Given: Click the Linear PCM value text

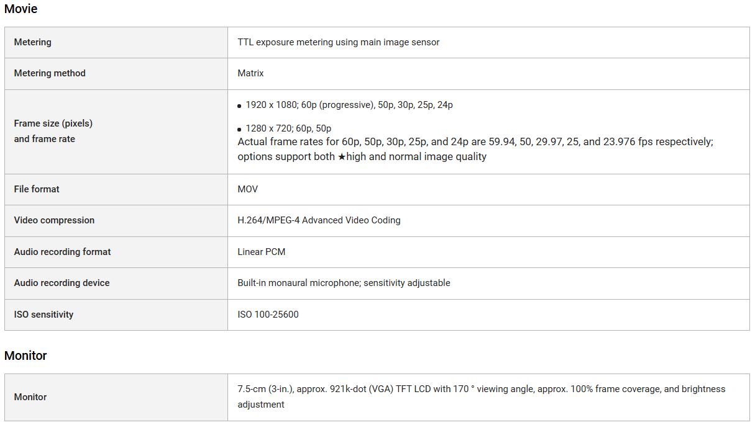Looking at the screenshot, I should 261,252.
